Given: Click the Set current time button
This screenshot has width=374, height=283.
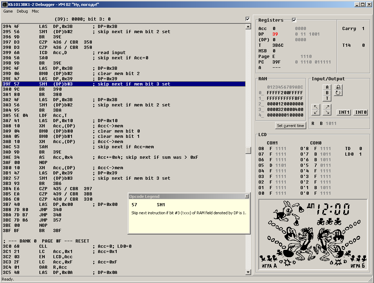Looking at the screenshot, I should [291, 126].
